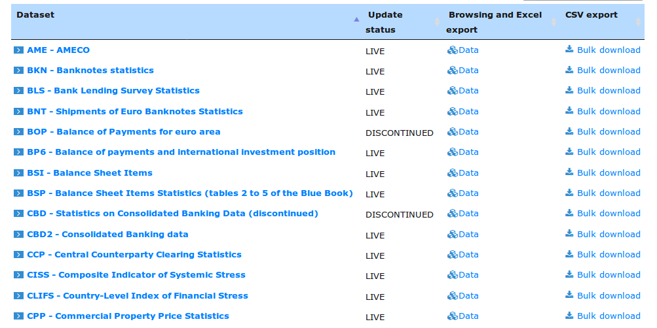Click the Data cubes icon for CPP row
The width and height of the screenshot is (657, 328).
pos(452,316)
